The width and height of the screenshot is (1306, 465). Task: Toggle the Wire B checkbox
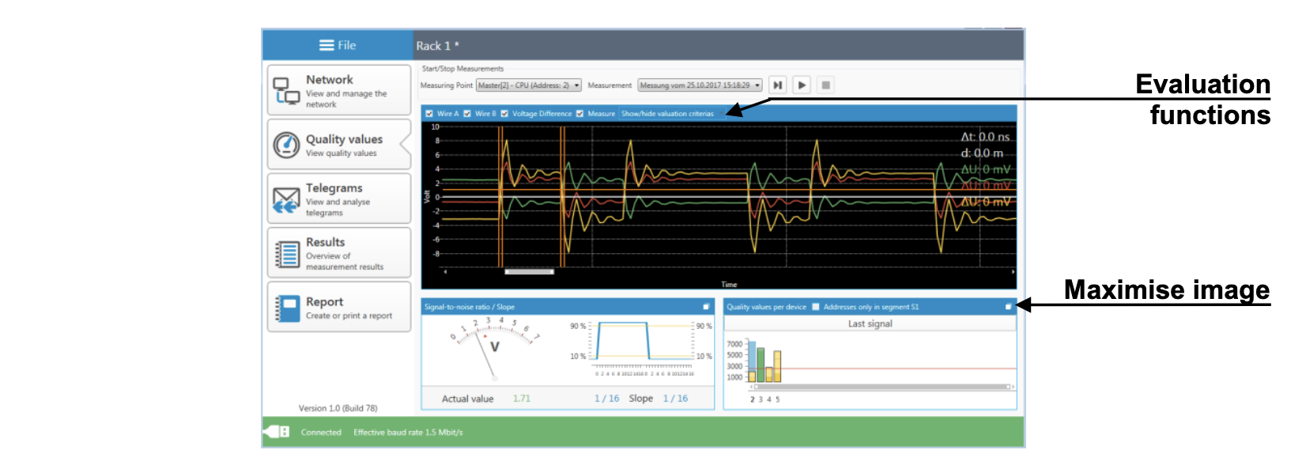(x=467, y=114)
